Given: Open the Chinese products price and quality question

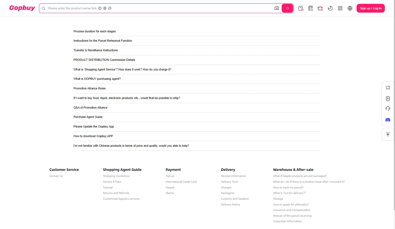Looking at the screenshot, I should coord(197,146).
